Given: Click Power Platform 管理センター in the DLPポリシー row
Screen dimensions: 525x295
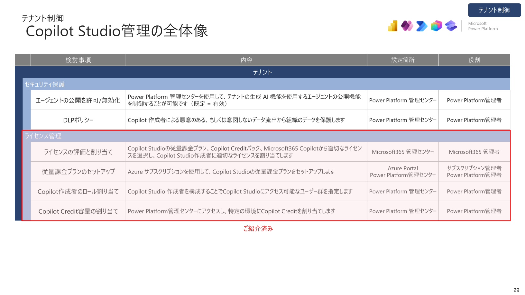Looking at the screenshot, I should pyautogui.click(x=403, y=120).
